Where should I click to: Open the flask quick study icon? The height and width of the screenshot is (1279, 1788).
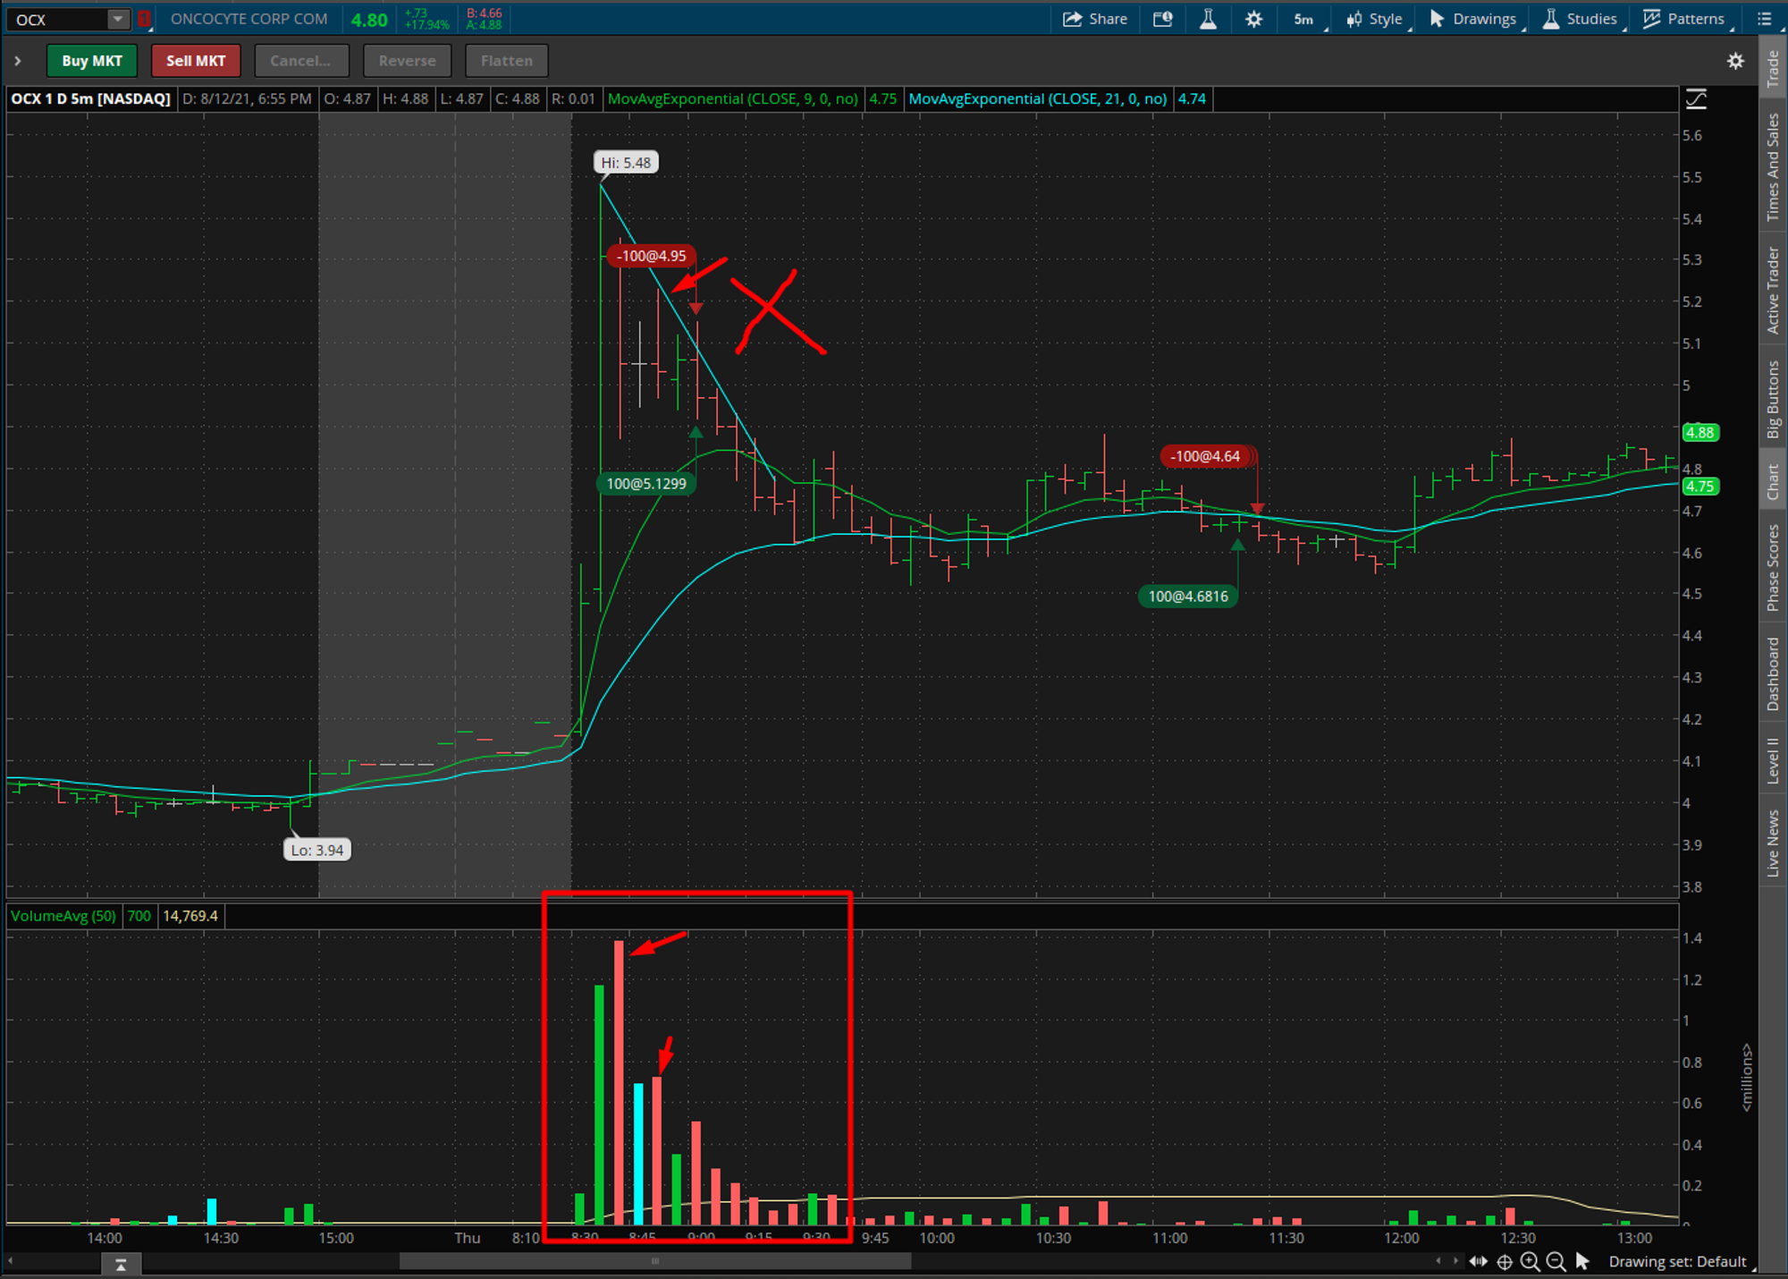click(x=1208, y=19)
